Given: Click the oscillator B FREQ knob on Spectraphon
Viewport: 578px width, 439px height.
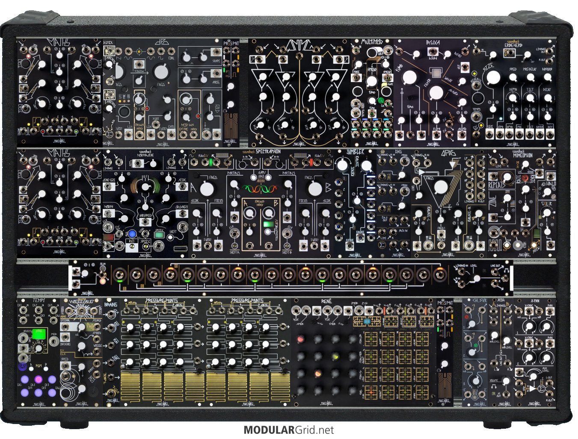Looking at the screenshot, I should [x=315, y=189].
